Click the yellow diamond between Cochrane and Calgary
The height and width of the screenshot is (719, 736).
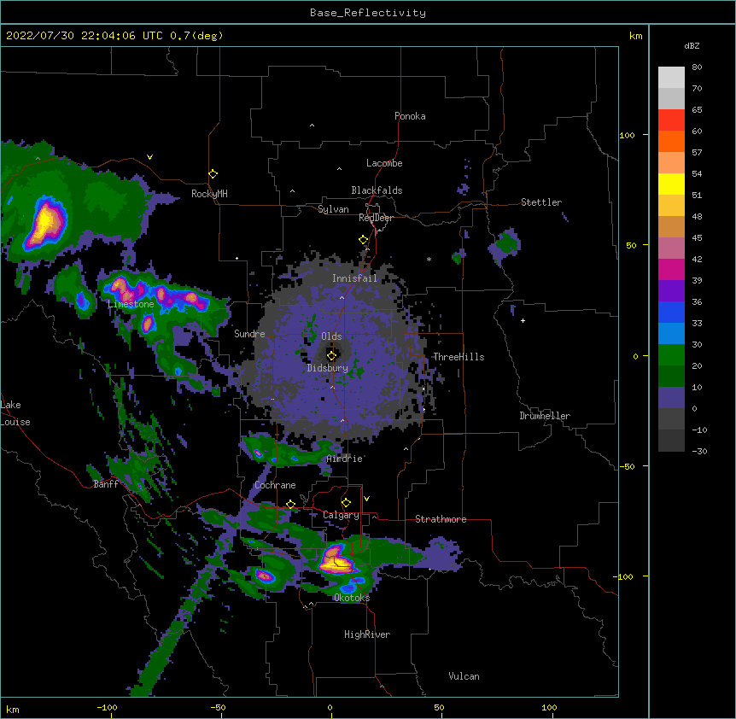click(290, 505)
